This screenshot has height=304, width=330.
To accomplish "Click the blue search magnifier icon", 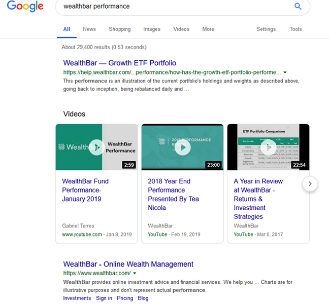I will [x=298, y=6].
